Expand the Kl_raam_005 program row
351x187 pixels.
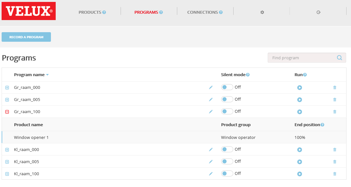coord(7,162)
